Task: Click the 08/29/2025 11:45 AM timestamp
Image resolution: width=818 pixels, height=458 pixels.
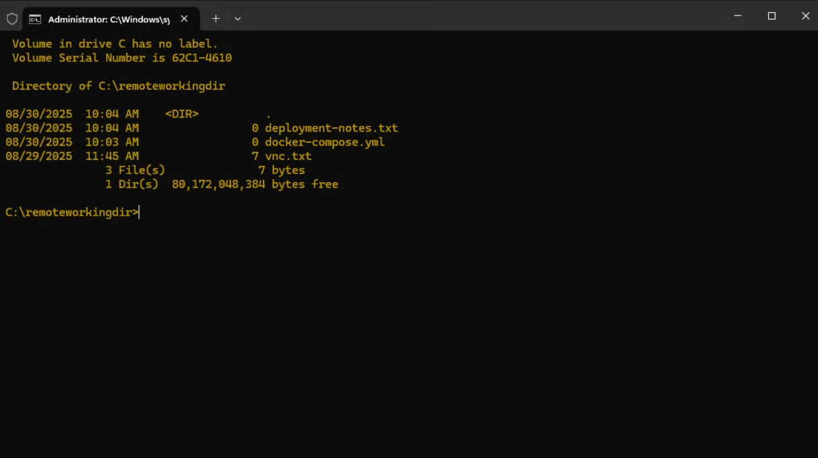Action: 72,156
